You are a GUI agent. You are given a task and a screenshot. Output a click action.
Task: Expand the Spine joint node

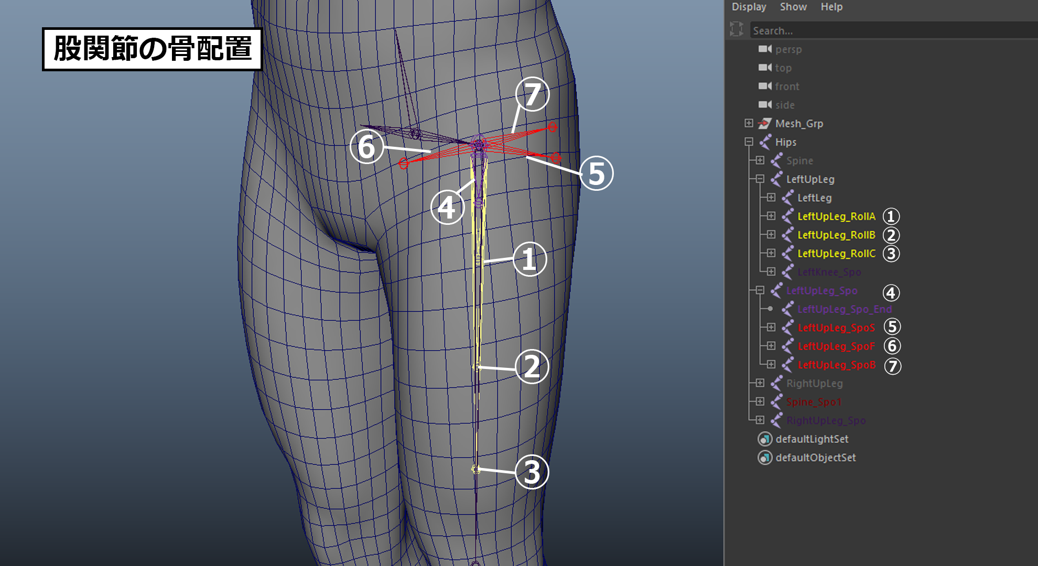coord(760,160)
